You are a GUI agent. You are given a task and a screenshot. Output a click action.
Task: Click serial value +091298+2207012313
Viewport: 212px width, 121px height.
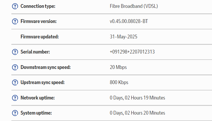point(132,52)
